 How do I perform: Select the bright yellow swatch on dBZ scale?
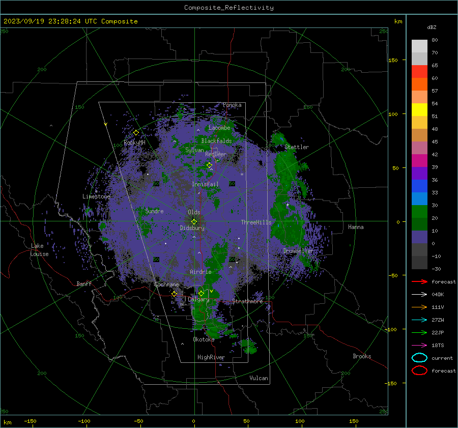[x=419, y=110]
